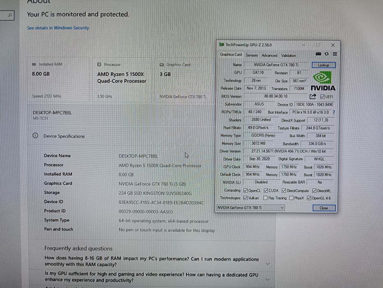This screenshot has width=383, height=288.
Task: Click the NVIDIA SLI Disabled value
Action: click(261, 182)
